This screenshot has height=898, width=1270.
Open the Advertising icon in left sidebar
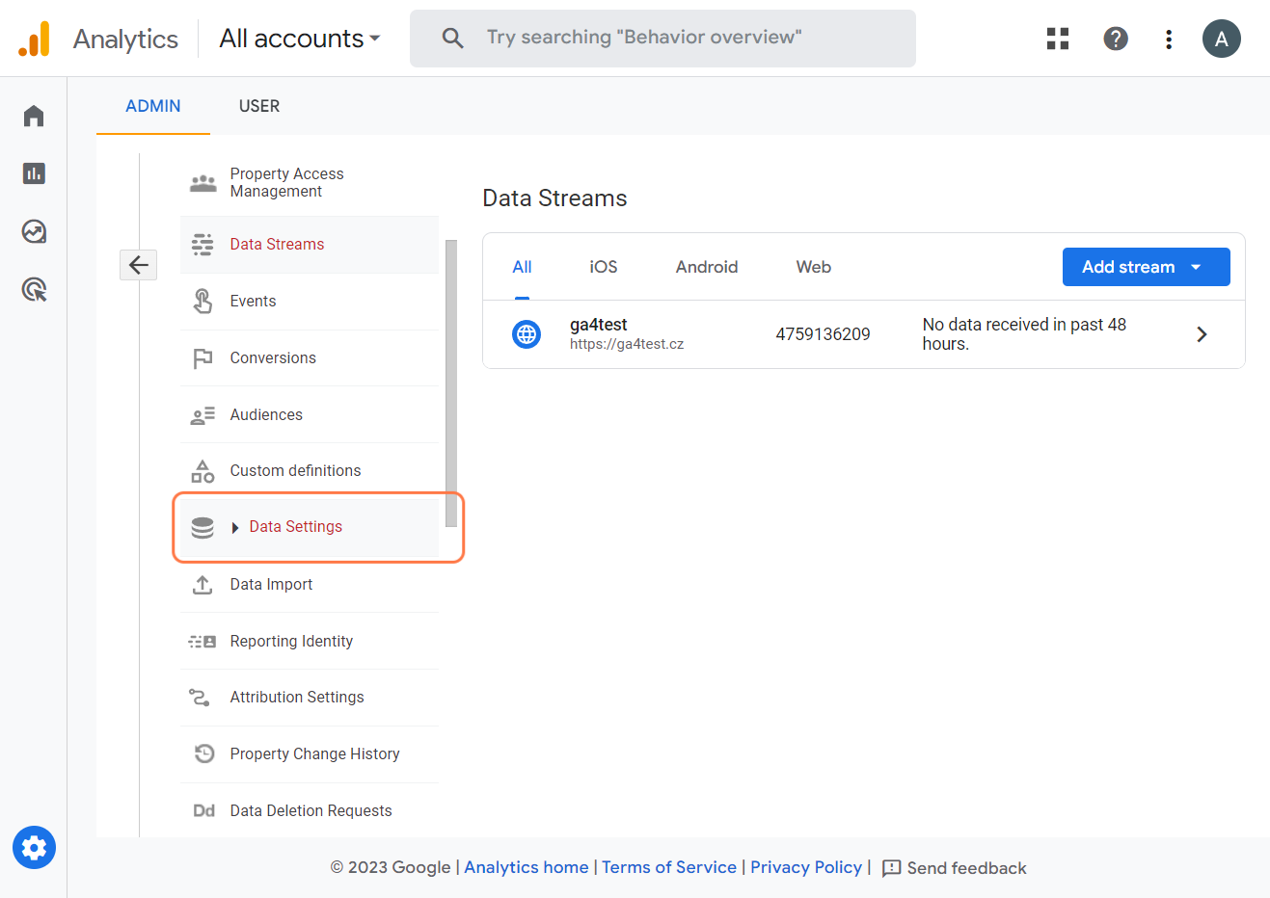click(x=34, y=289)
